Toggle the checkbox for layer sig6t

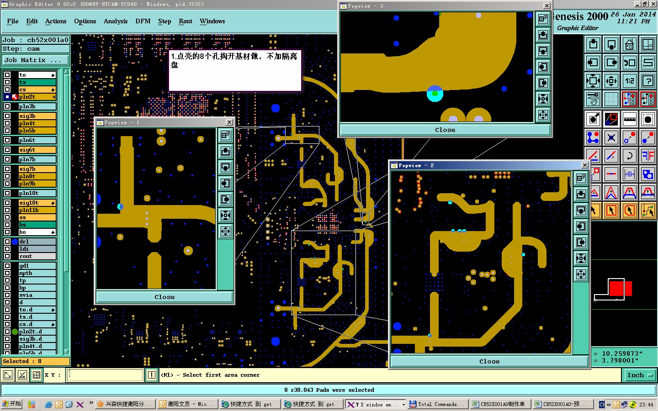point(7,150)
